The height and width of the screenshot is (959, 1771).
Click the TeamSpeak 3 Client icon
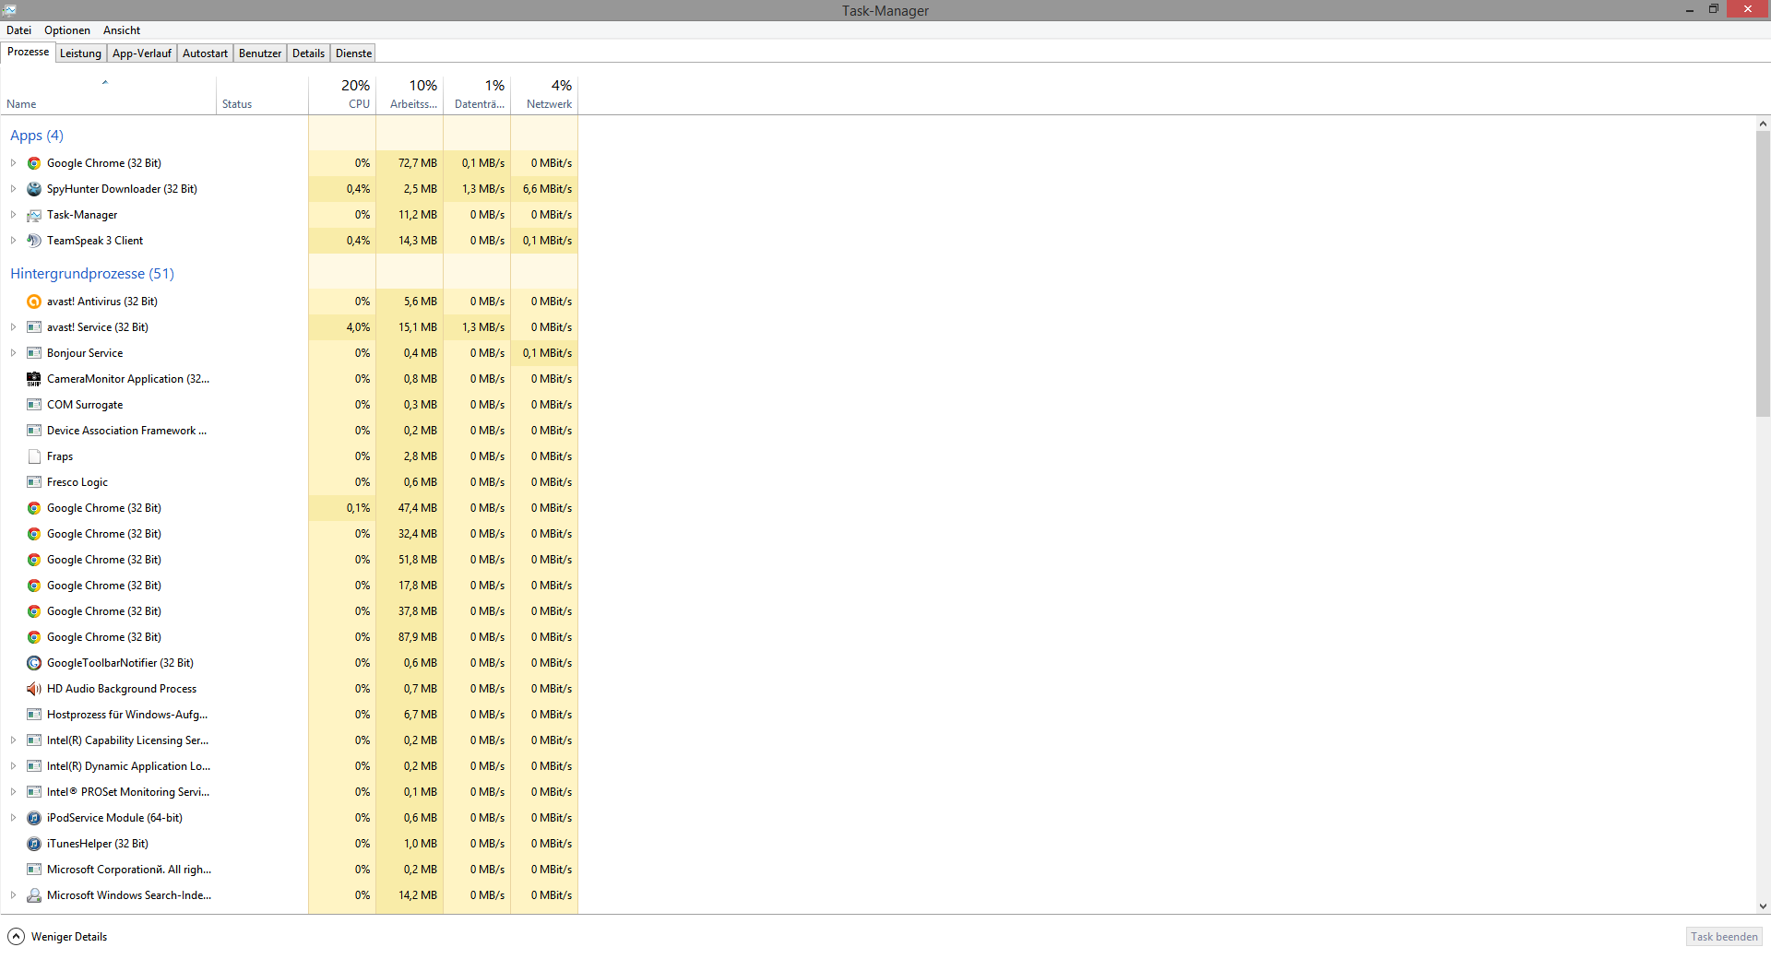pyautogui.click(x=34, y=241)
